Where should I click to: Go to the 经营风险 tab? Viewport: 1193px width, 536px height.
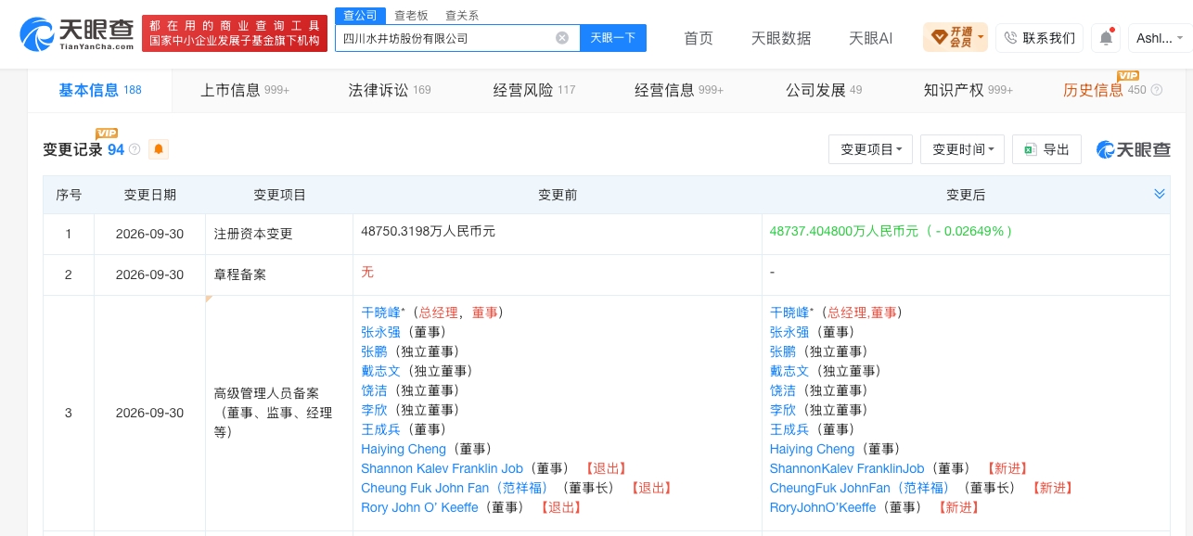tap(534, 90)
